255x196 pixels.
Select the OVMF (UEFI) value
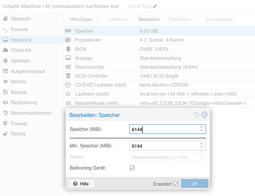tap(154, 49)
